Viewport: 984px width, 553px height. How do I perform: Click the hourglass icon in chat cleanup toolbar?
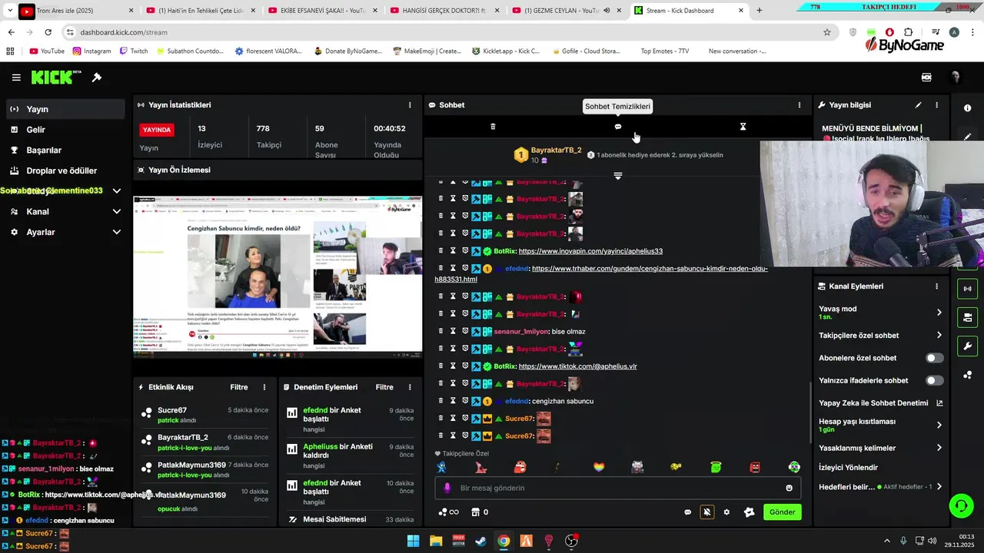click(x=743, y=127)
